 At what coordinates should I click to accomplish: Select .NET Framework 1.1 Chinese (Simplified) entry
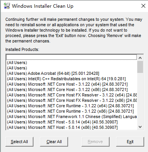(72, 117)
